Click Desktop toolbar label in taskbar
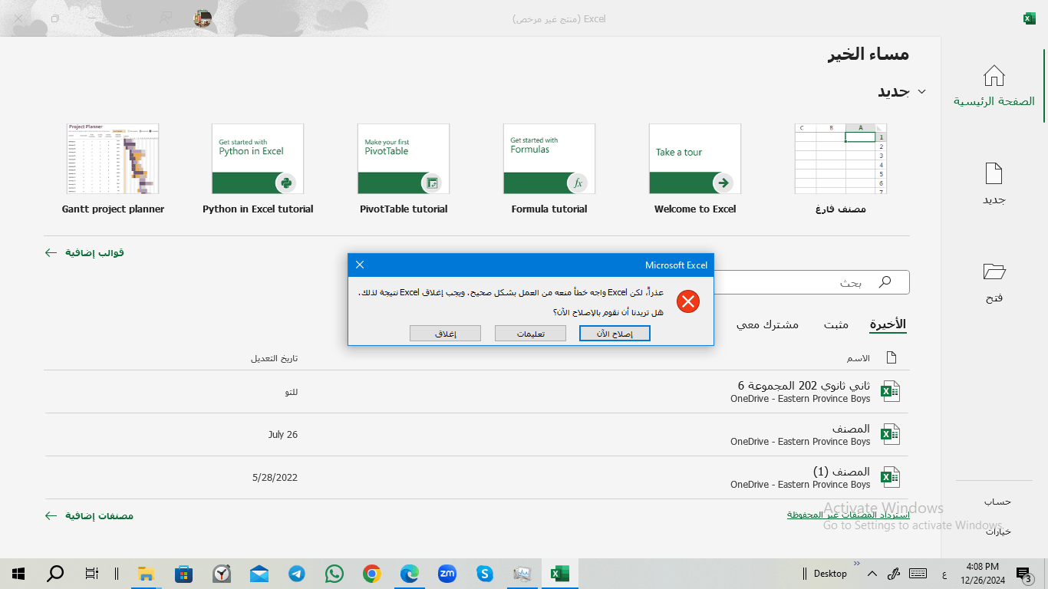This screenshot has height=589, width=1048. pyautogui.click(x=830, y=573)
